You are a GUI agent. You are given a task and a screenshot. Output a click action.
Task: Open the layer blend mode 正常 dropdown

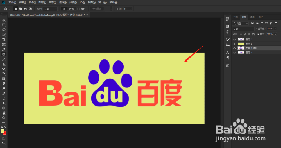[243, 29]
